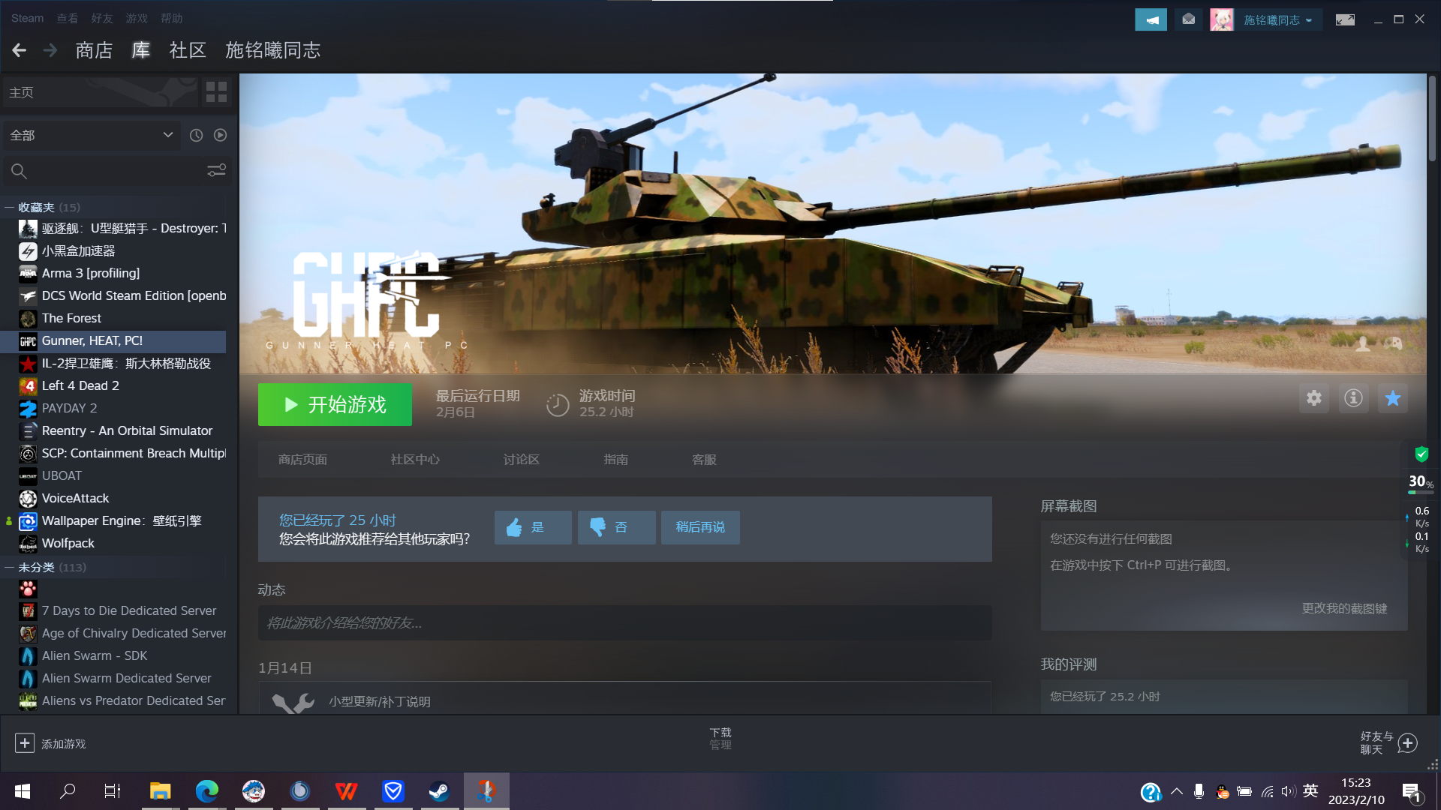Sort library by recent clock icon

(x=196, y=135)
